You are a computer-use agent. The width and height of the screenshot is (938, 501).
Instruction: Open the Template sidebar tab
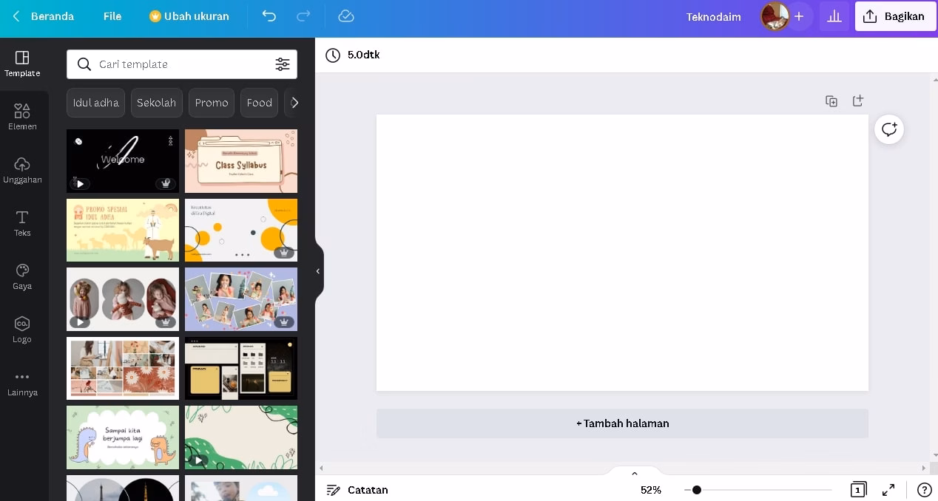pyautogui.click(x=22, y=64)
